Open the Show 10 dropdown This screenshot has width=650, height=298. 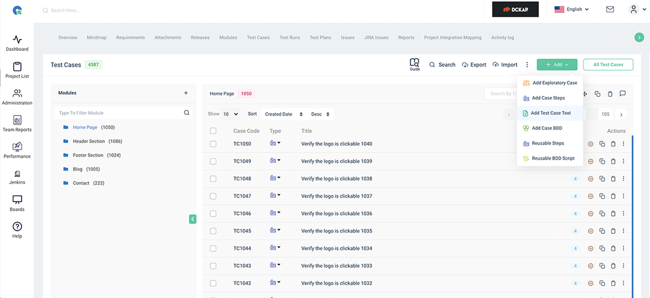[232, 114]
